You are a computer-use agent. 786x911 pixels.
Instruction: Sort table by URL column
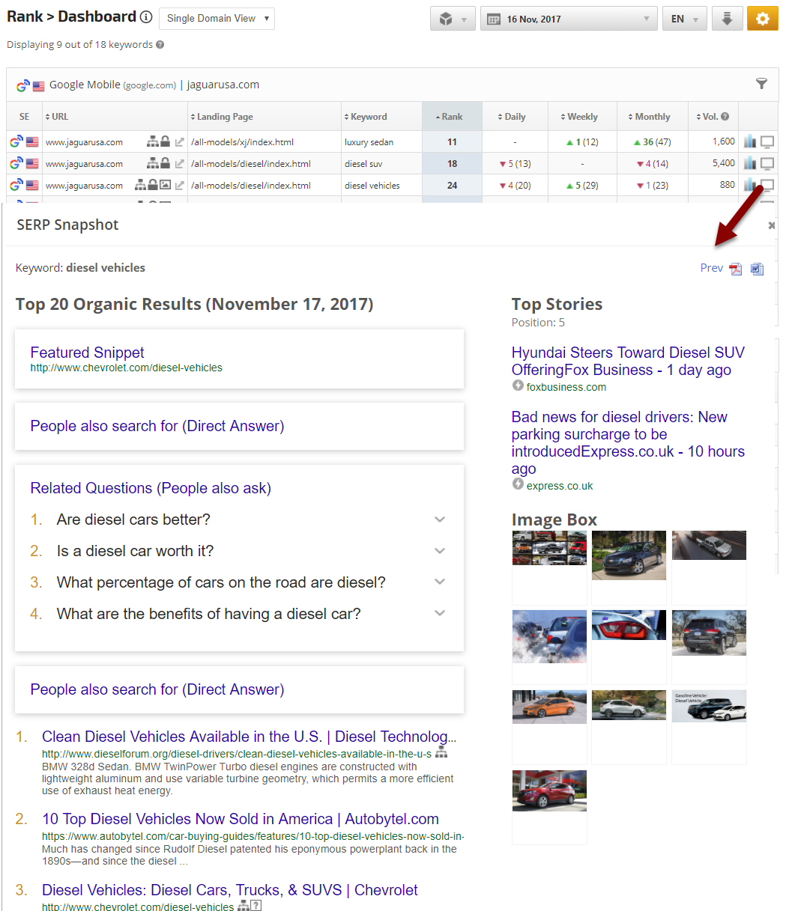[x=56, y=117]
